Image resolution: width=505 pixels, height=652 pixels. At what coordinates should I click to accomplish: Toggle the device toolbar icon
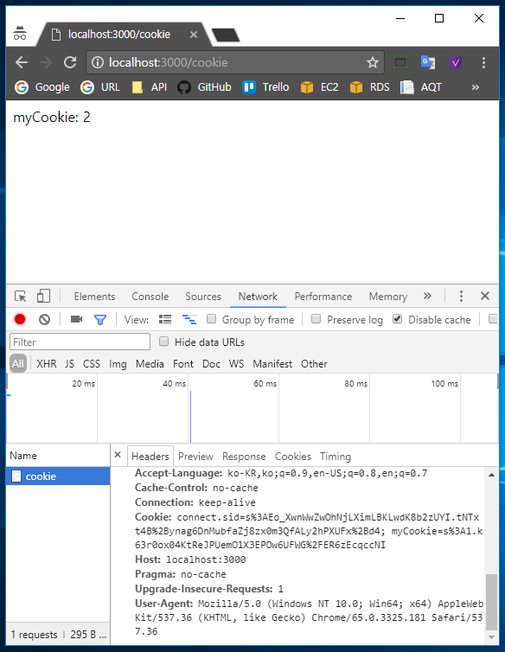(43, 296)
